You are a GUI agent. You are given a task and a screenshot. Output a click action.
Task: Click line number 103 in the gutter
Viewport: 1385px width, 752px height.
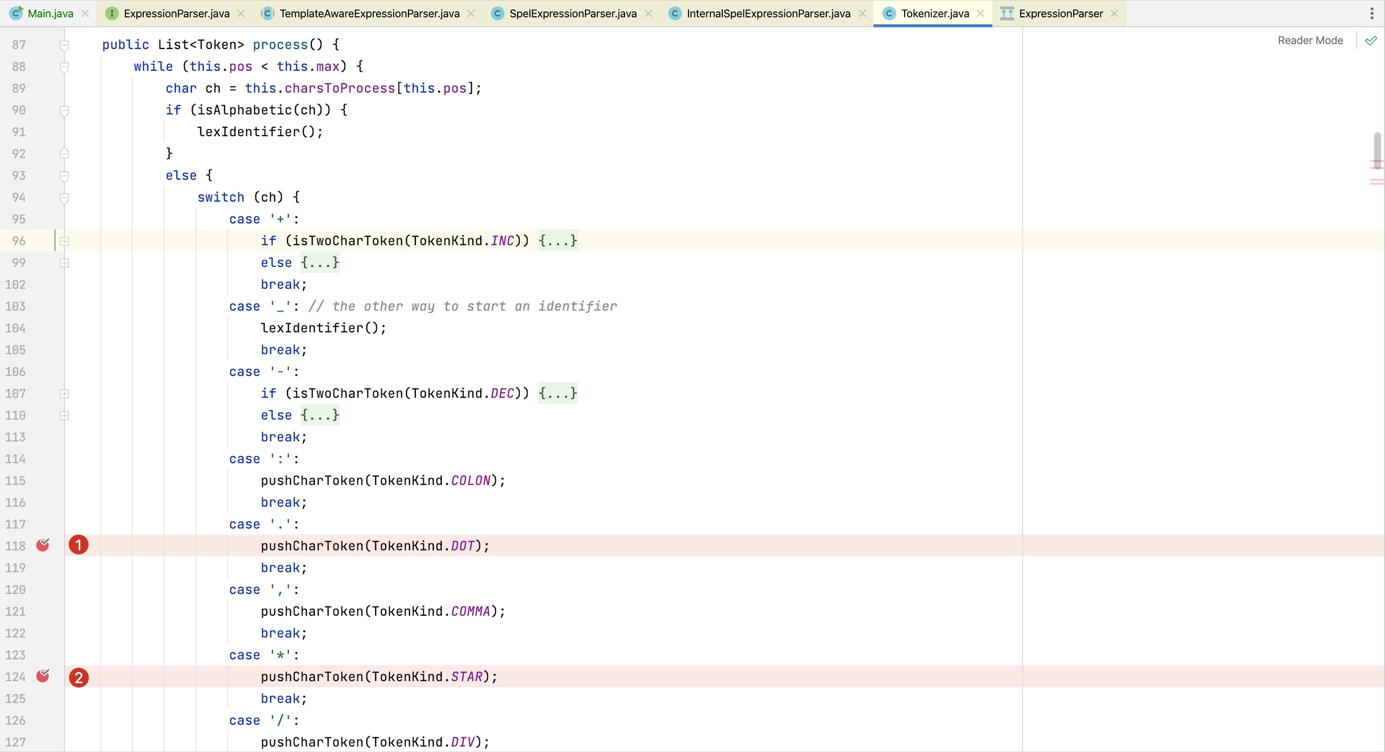(x=15, y=306)
